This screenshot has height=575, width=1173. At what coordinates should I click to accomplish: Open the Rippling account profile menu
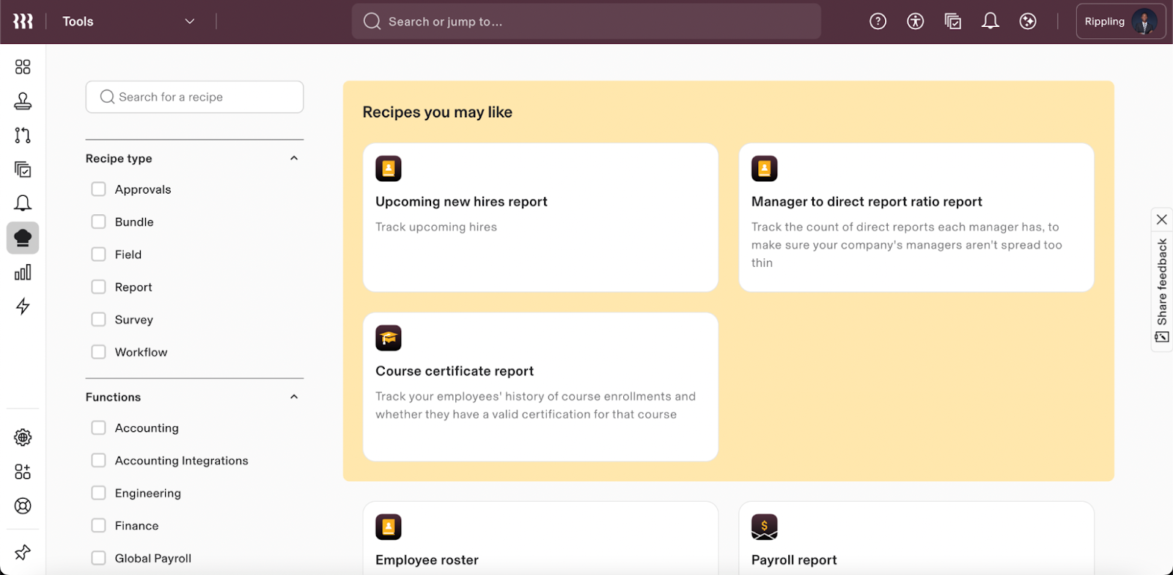click(1121, 21)
